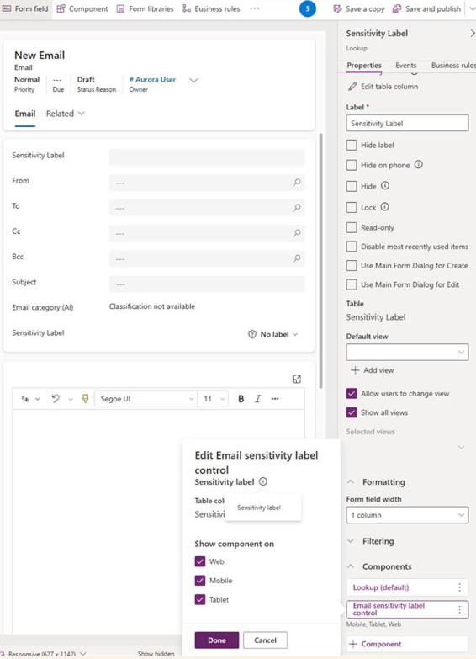
Task: Enable the Read-only checkbox
Action: pyautogui.click(x=352, y=228)
